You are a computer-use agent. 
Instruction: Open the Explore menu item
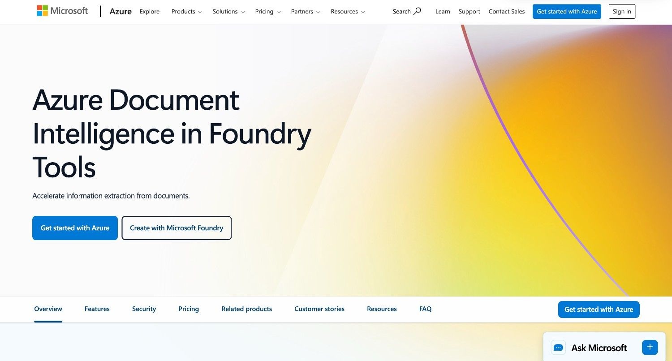tap(150, 12)
